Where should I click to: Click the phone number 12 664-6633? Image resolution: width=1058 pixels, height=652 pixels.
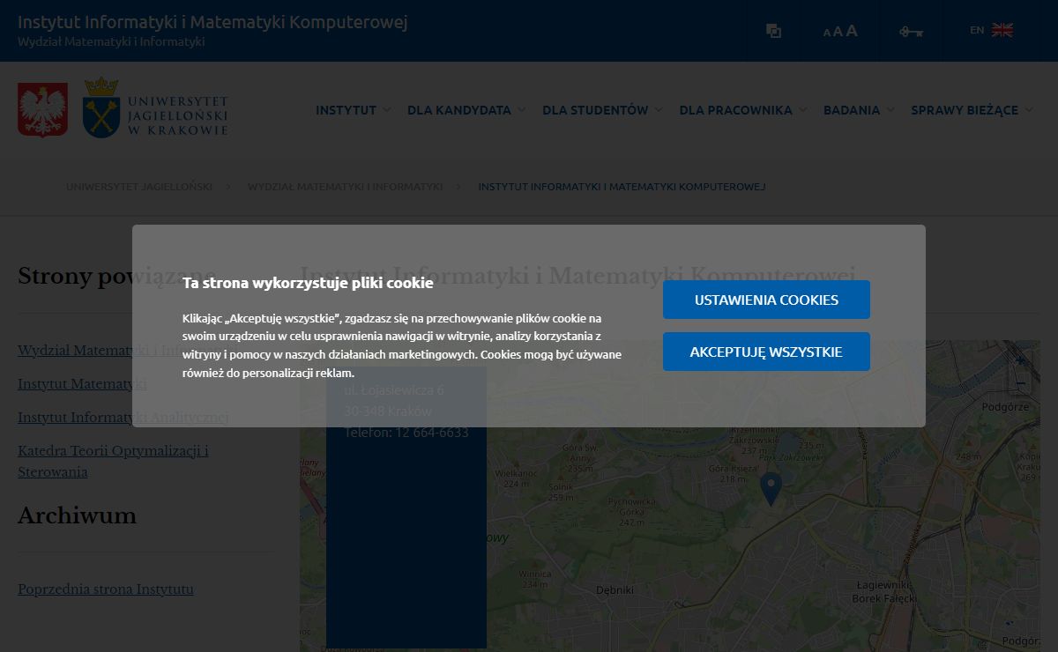pyautogui.click(x=432, y=433)
